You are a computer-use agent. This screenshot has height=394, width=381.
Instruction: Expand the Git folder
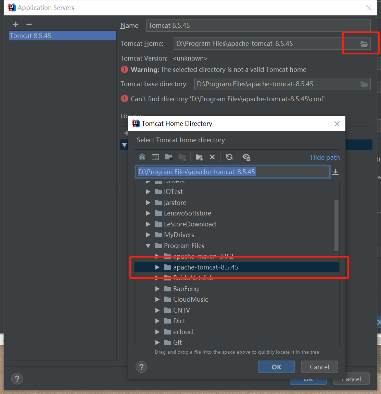pos(157,342)
